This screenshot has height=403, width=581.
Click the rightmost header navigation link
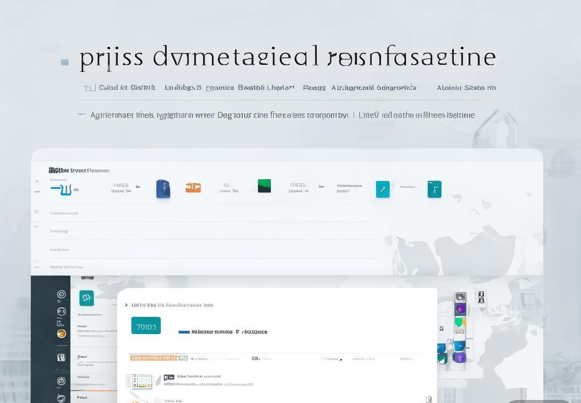point(466,88)
